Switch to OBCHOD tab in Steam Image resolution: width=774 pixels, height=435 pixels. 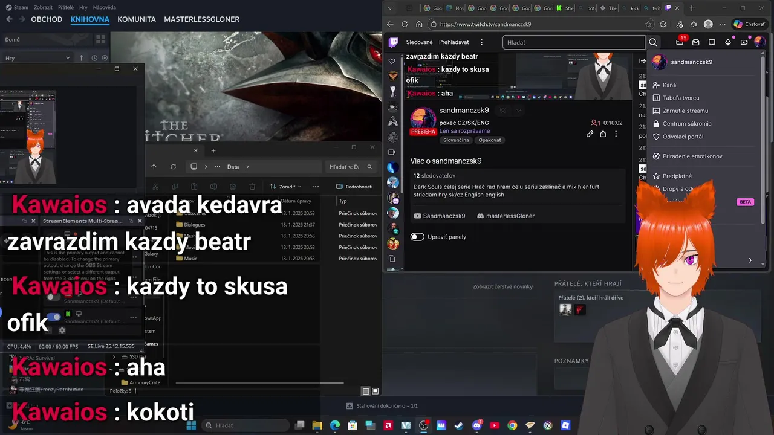[x=47, y=19]
